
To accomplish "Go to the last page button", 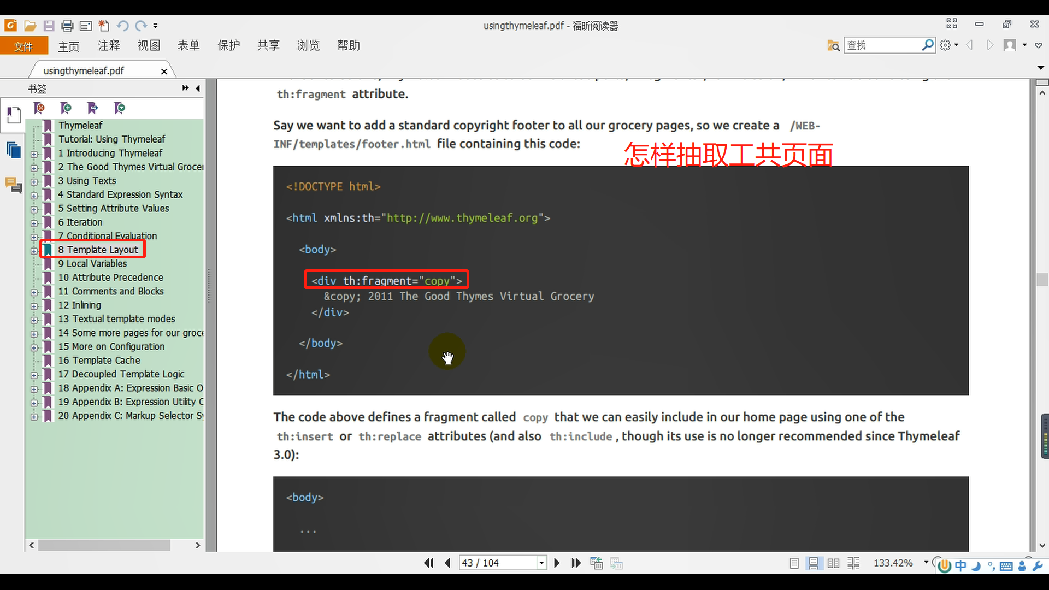I will [576, 563].
